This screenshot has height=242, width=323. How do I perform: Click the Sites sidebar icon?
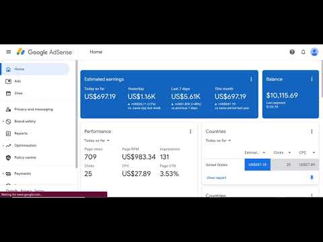[x=8, y=93]
